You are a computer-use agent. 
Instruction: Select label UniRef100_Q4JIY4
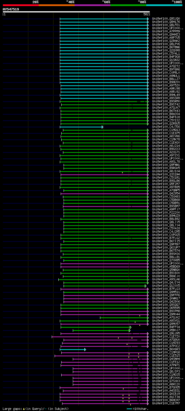pos(166,282)
